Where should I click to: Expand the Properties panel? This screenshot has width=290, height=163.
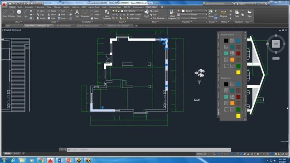[187, 22]
